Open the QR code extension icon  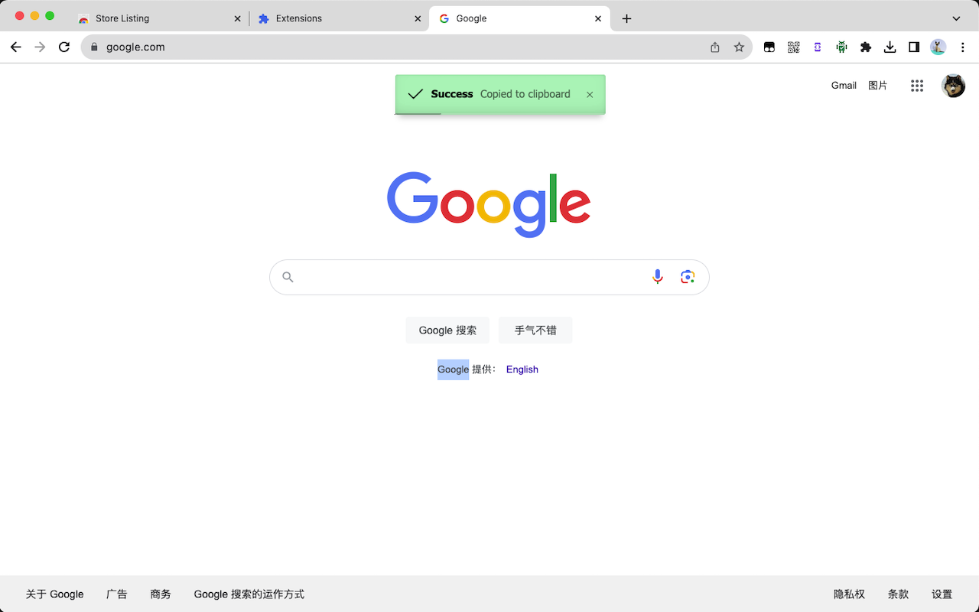coord(794,47)
